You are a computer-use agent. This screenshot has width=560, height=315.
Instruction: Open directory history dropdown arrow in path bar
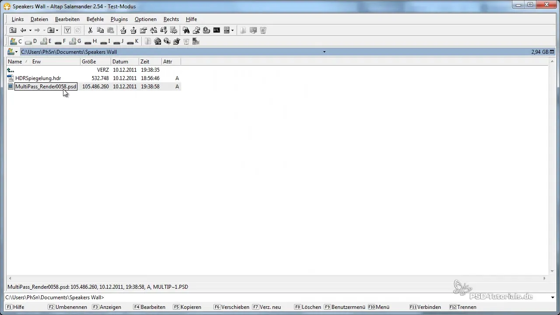tap(324, 52)
